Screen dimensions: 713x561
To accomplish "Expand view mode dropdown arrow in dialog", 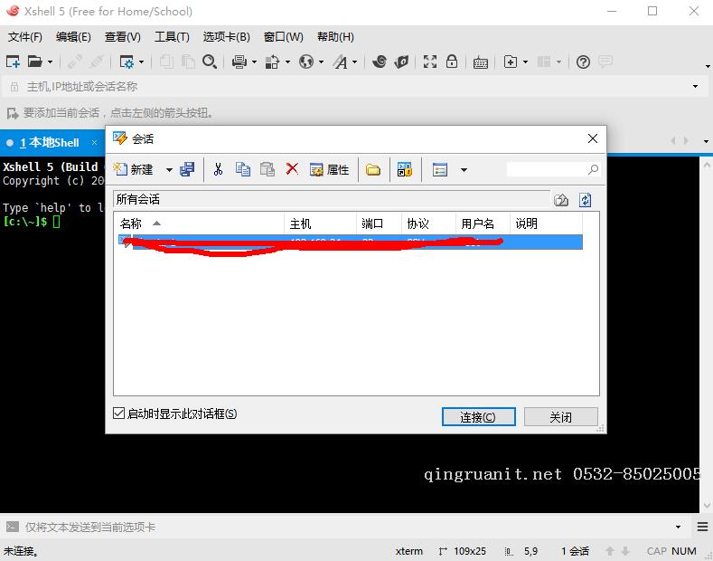I will click(x=464, y=170).
